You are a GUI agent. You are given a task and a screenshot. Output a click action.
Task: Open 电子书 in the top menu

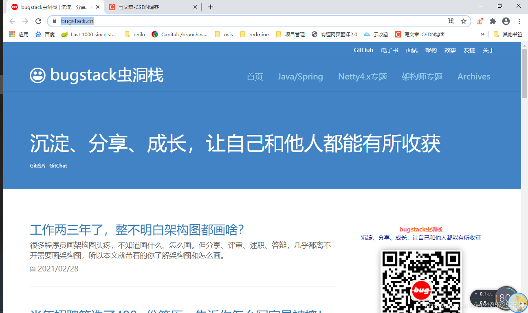[x=389, y=50]
